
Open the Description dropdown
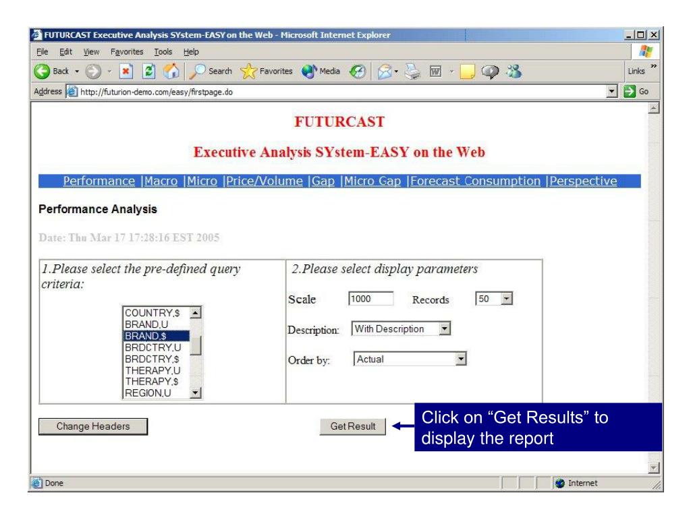(445, 328)
